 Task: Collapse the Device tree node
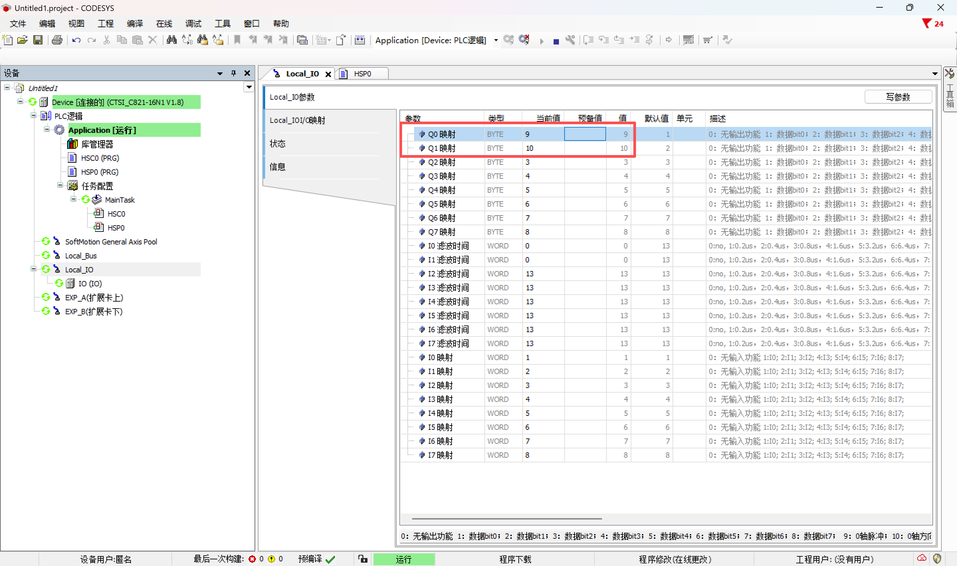20,101
